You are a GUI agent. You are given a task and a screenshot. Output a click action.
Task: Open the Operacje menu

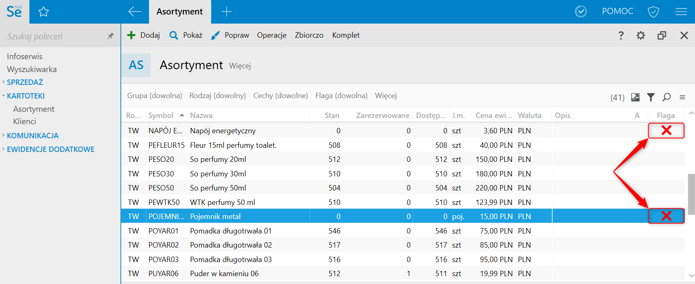[x=272, y=35]
